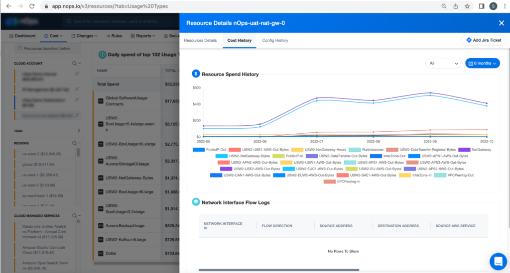Click the browser zoom magnifier icon
Screen dimensions: 510x273
[444, 6]
